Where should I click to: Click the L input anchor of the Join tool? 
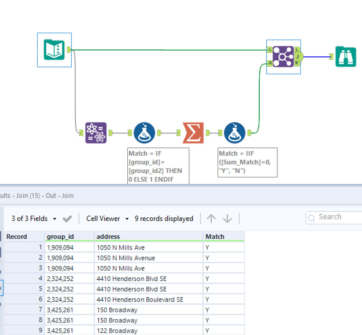point(269,49)
